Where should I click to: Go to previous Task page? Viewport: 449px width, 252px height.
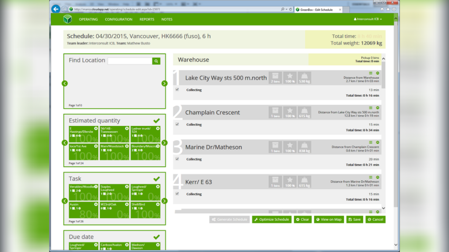(65, 201)
